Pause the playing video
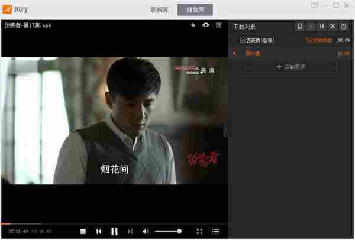The width and height of the screenshot is (355, 240). click(114, 231)
